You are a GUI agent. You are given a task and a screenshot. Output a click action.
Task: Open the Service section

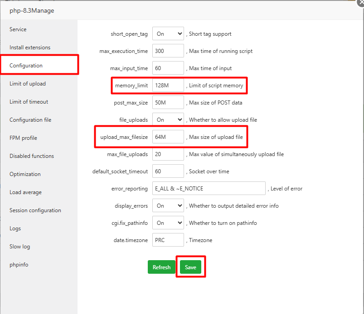click(18, 29)
